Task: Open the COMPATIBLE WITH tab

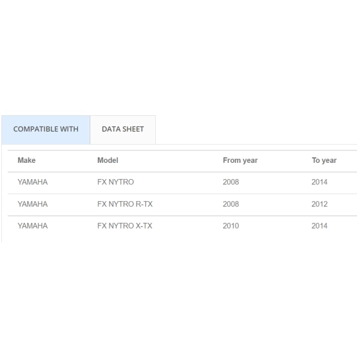Action: click(x=46, y=130)
